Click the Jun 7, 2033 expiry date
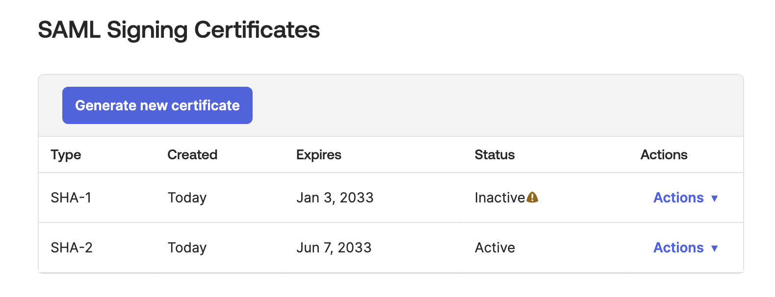Image resolution: width=775 pixels, height=297 pixels. tap(334, 247)
